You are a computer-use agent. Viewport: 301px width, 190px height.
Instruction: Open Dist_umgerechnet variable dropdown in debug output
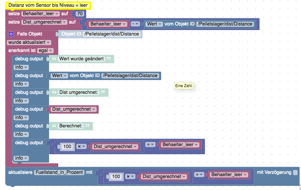(74, 109)
